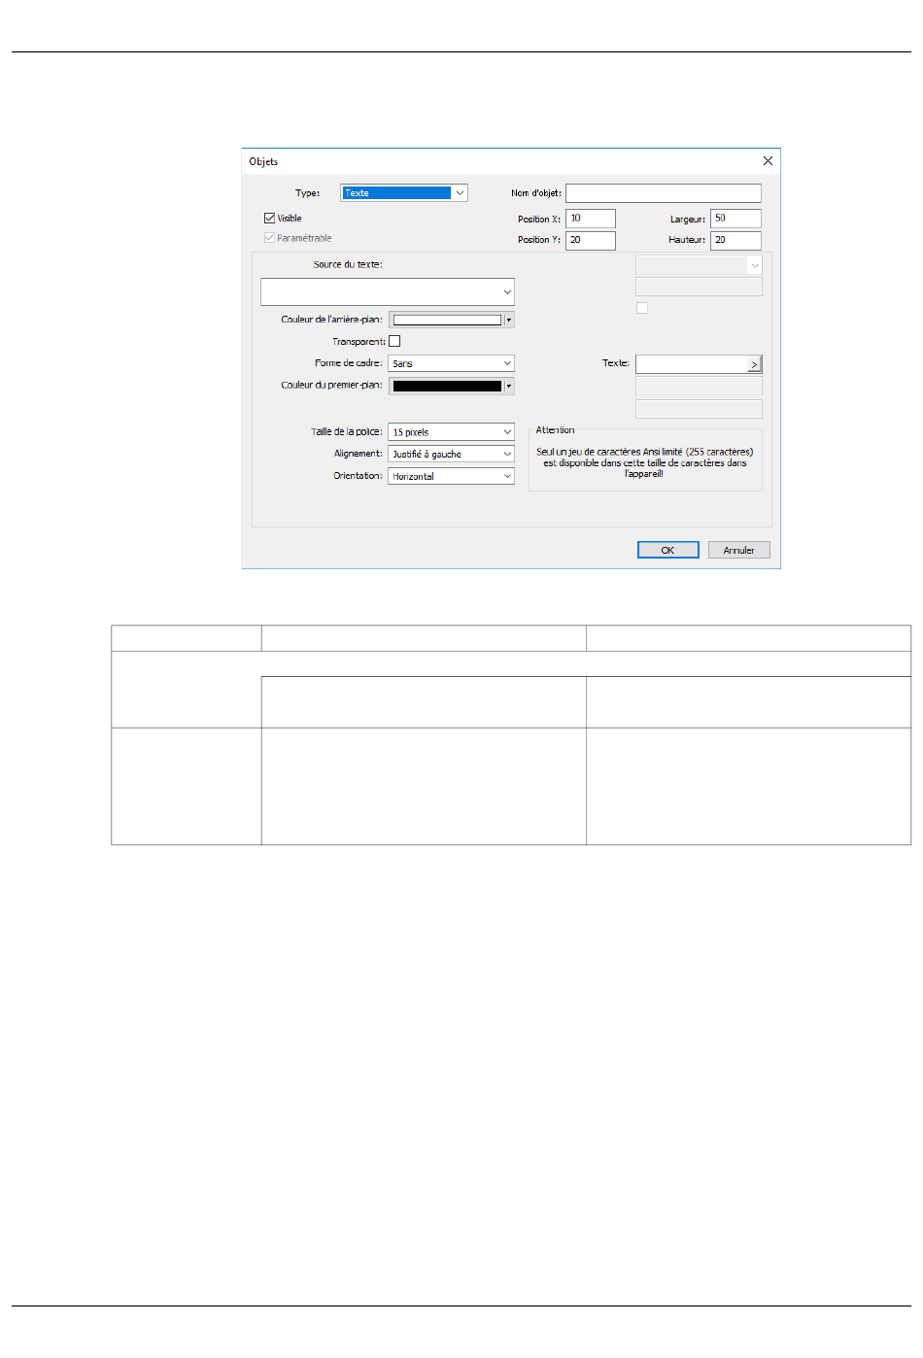
Task: Open the Forme de cadre dropdown
Action: (x=452, y=363)
